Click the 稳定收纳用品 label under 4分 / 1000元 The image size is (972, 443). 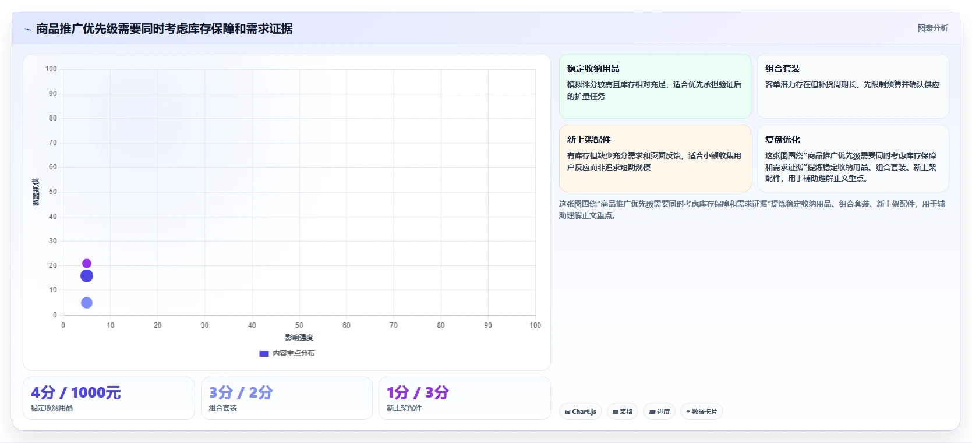coord(52,408)
